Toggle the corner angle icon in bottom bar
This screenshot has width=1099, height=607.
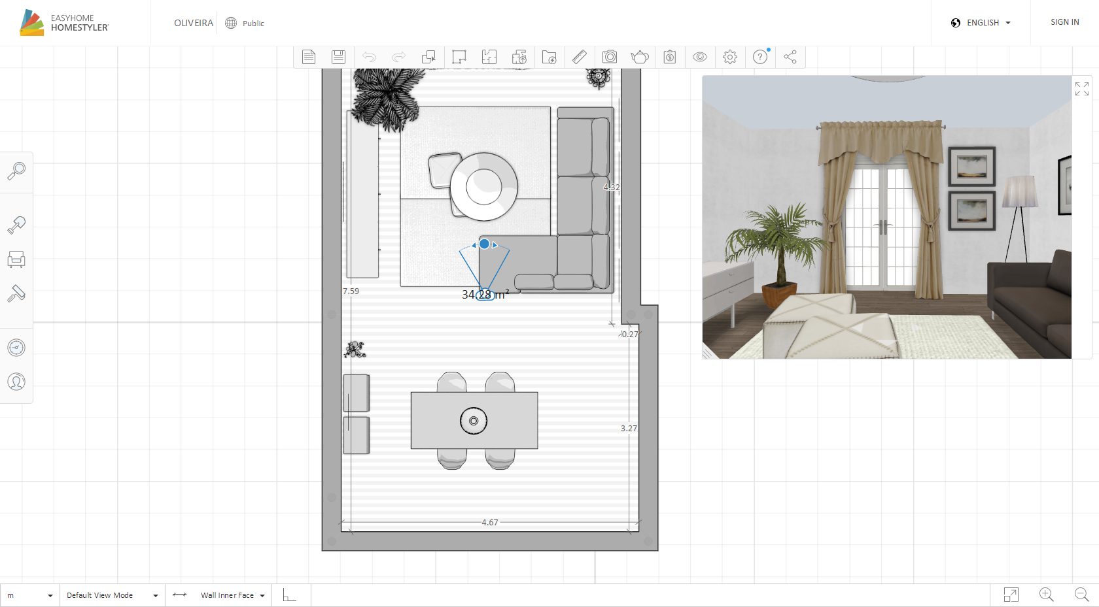289,595
